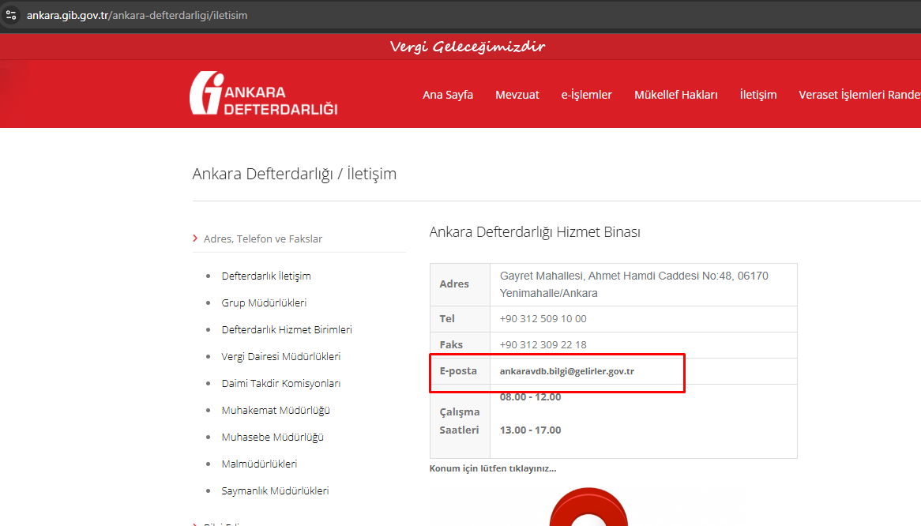Click the 13.00 - 17.00 working hours
Image resolution: width=921 pixels, height=526 pixels.
(x=530, y=430)
